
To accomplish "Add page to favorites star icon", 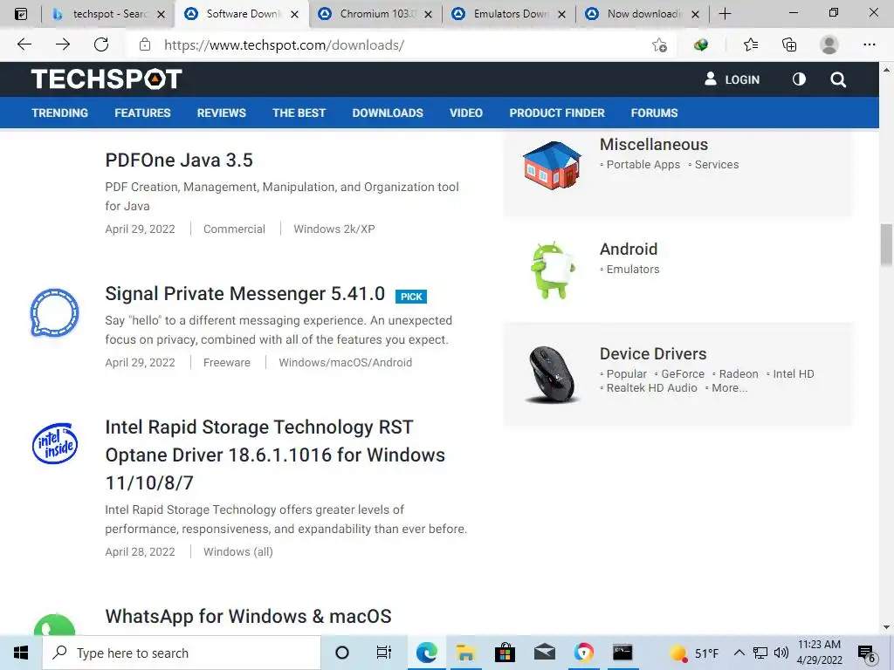I will point(659,45).
